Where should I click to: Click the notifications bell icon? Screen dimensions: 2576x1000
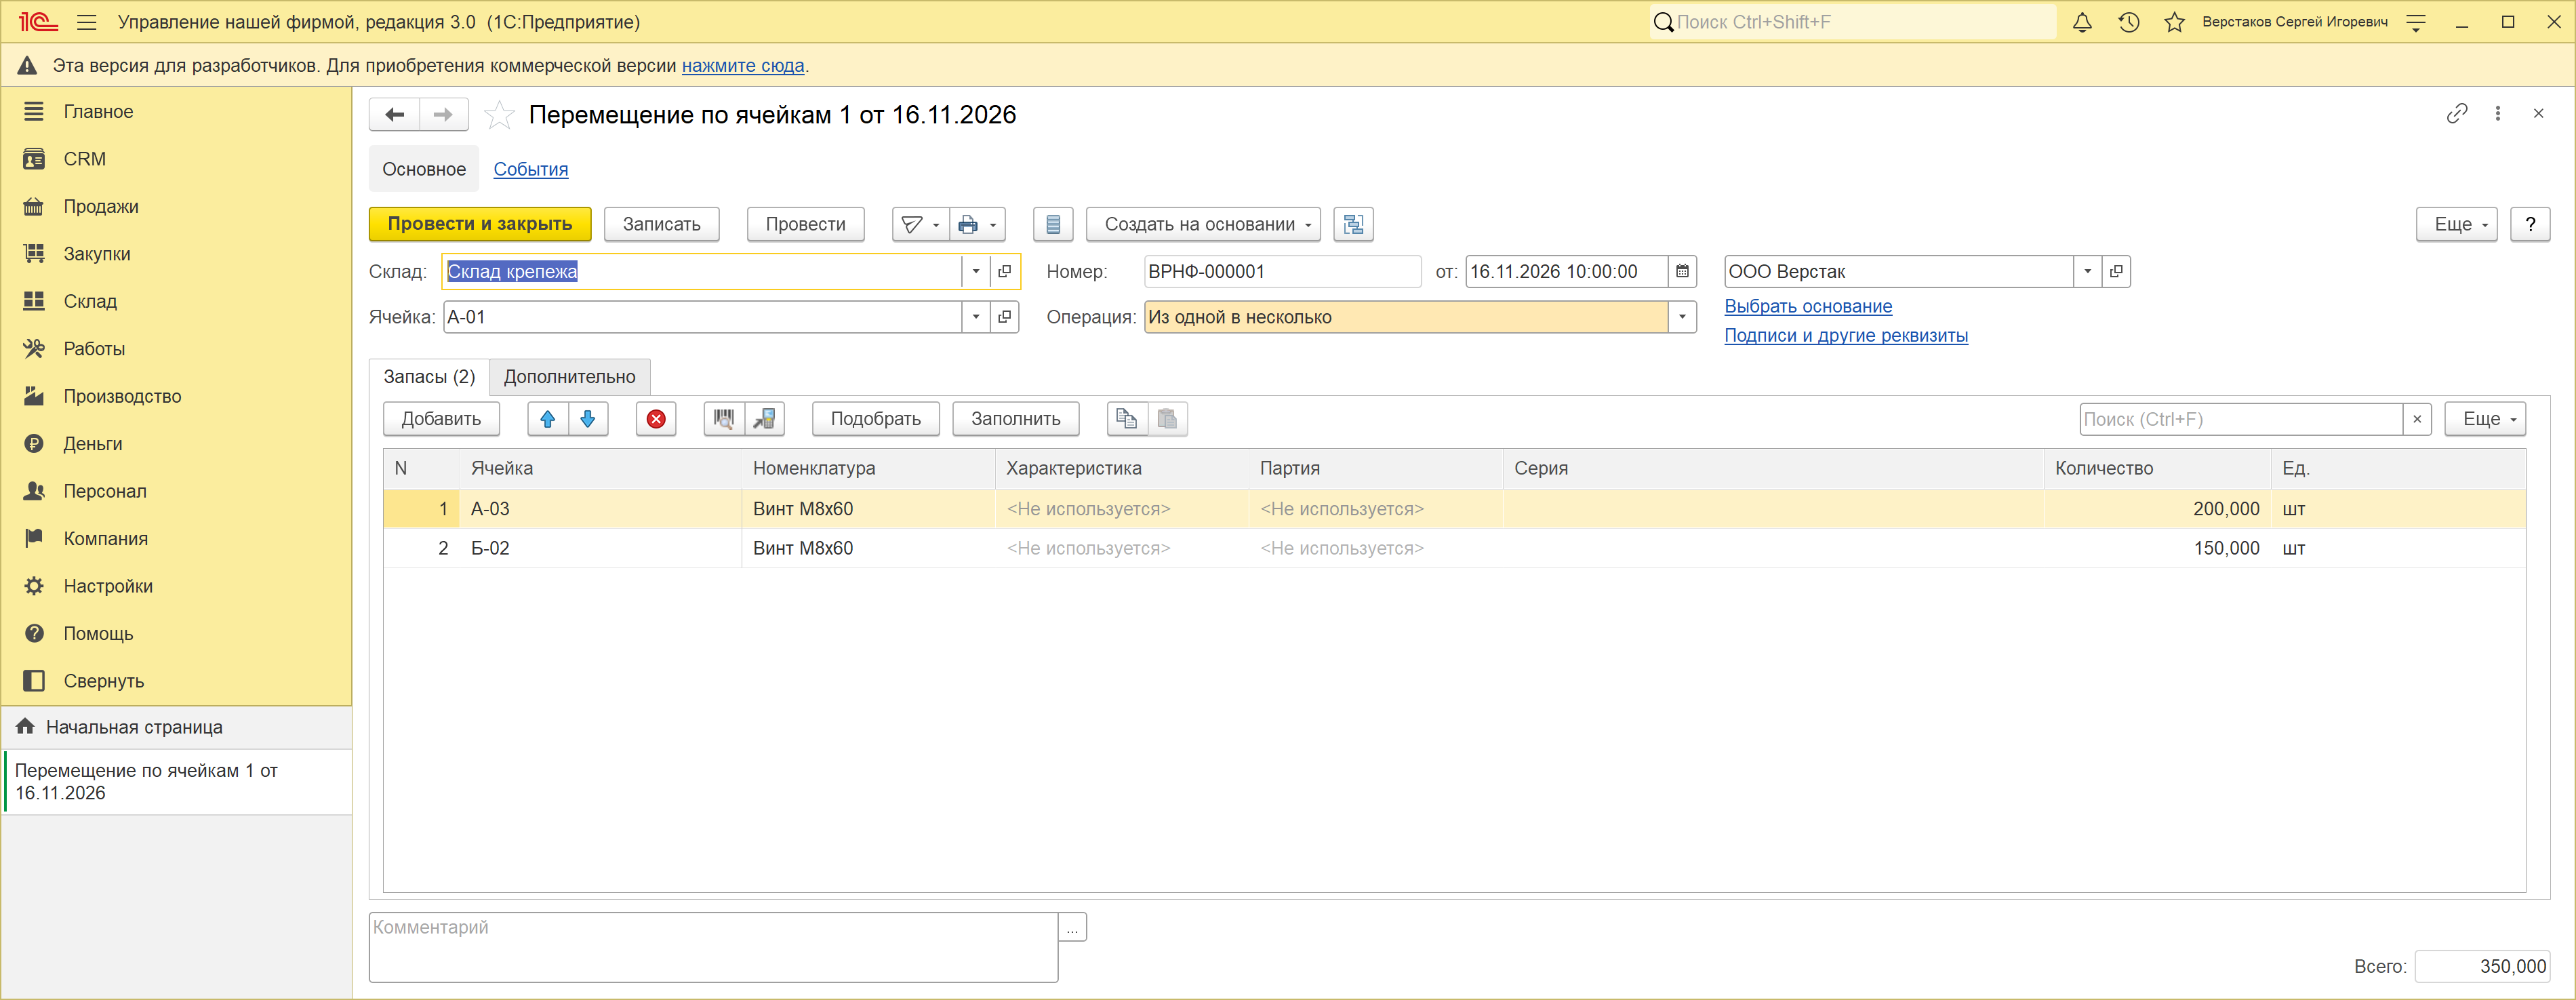pyautogui.click(x=2082, y=22)
